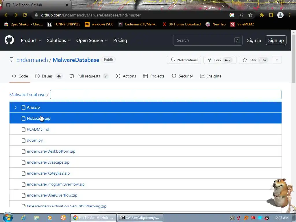This screenshot has width=296, height=222.
Task: Click the Sign up button
Action: (x=276, y=40)
